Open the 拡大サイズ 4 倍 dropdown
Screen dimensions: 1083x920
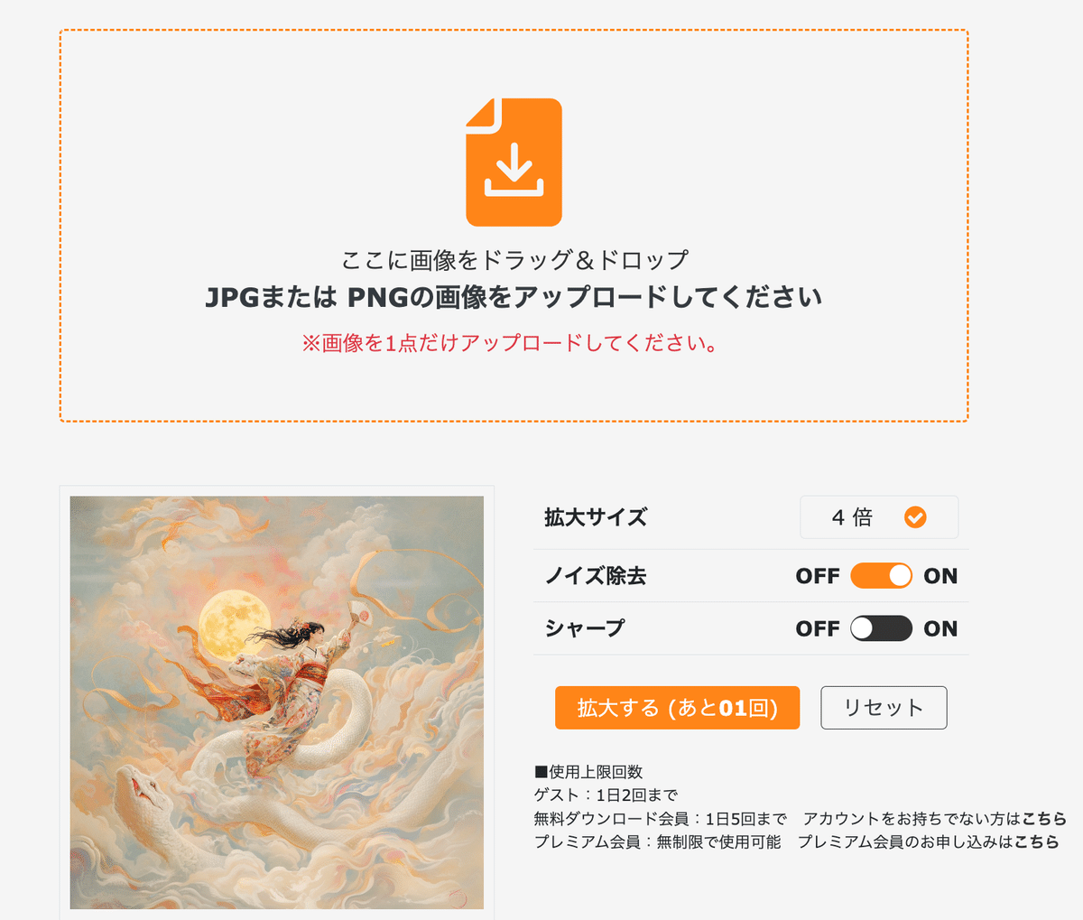coord(879,517)
